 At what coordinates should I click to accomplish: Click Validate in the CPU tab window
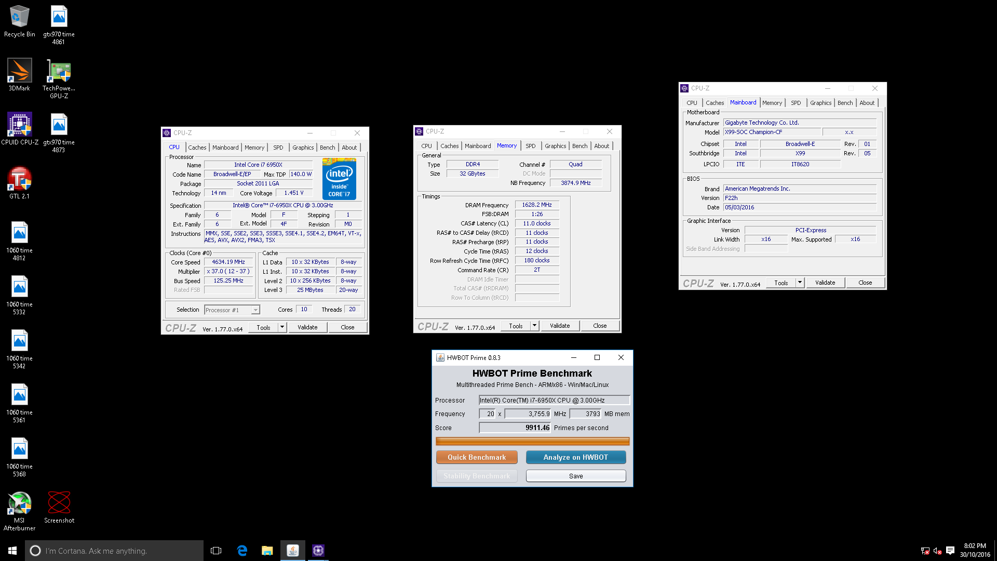[307, 327]
